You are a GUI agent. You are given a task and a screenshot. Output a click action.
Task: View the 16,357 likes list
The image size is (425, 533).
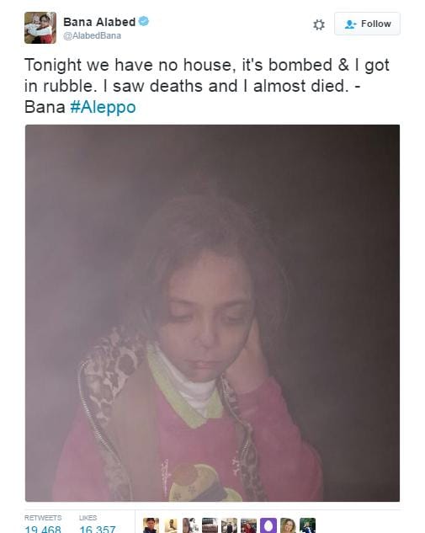(x=98, y=530)
